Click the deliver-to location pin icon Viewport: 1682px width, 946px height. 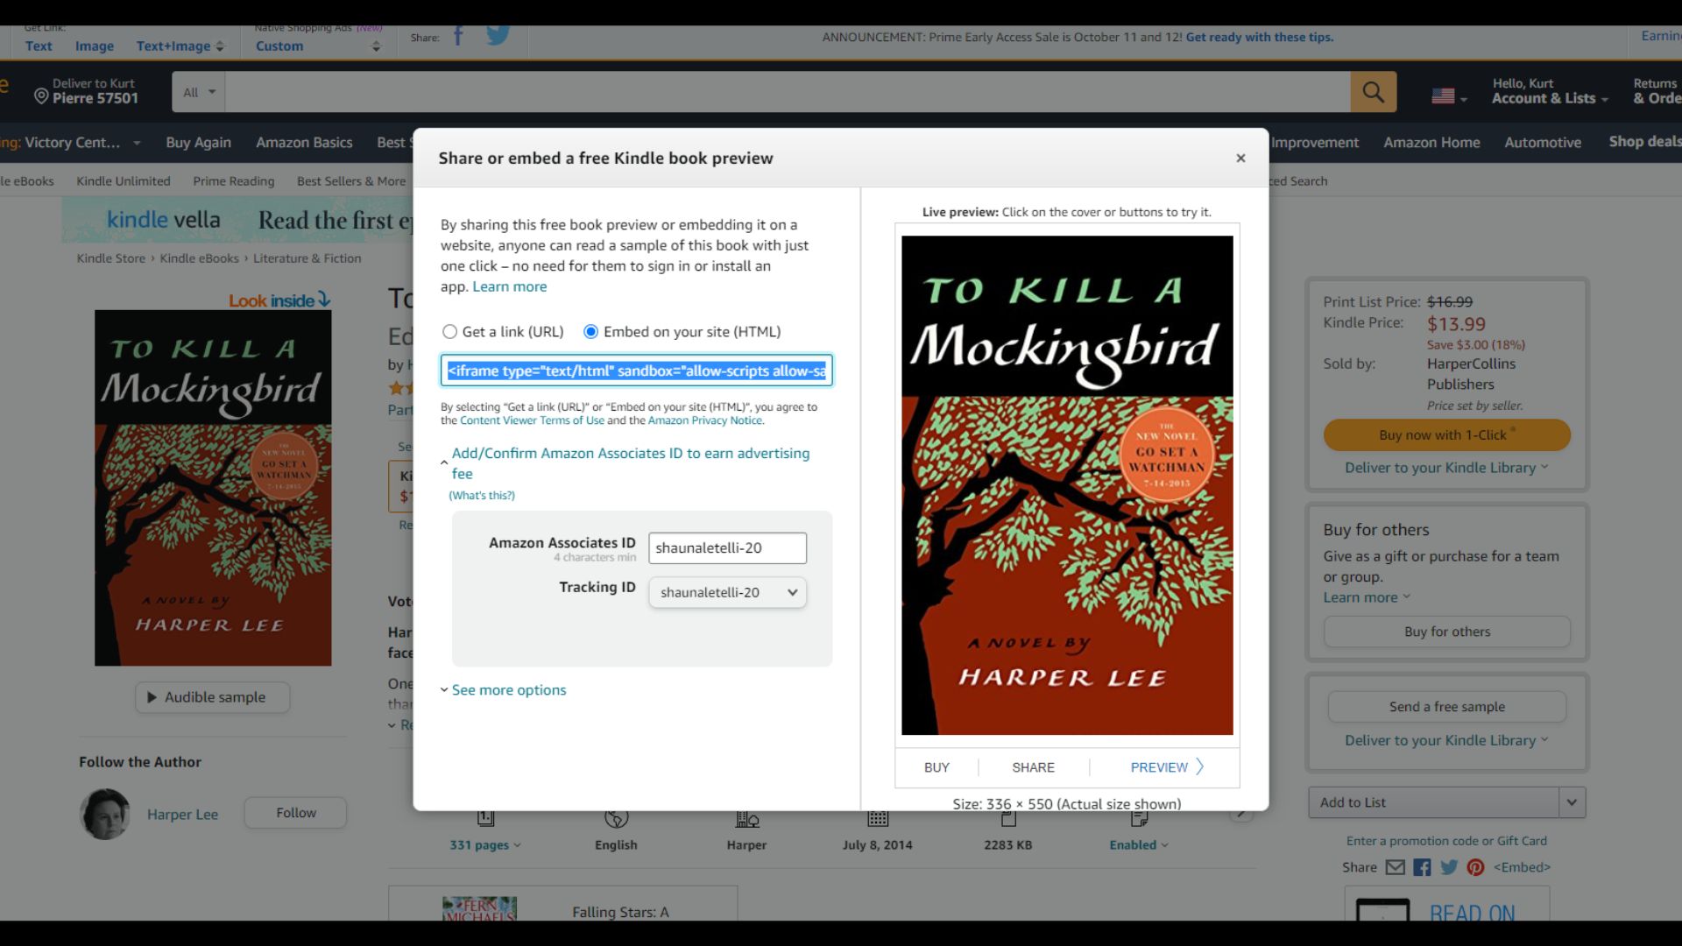point(41,95)
